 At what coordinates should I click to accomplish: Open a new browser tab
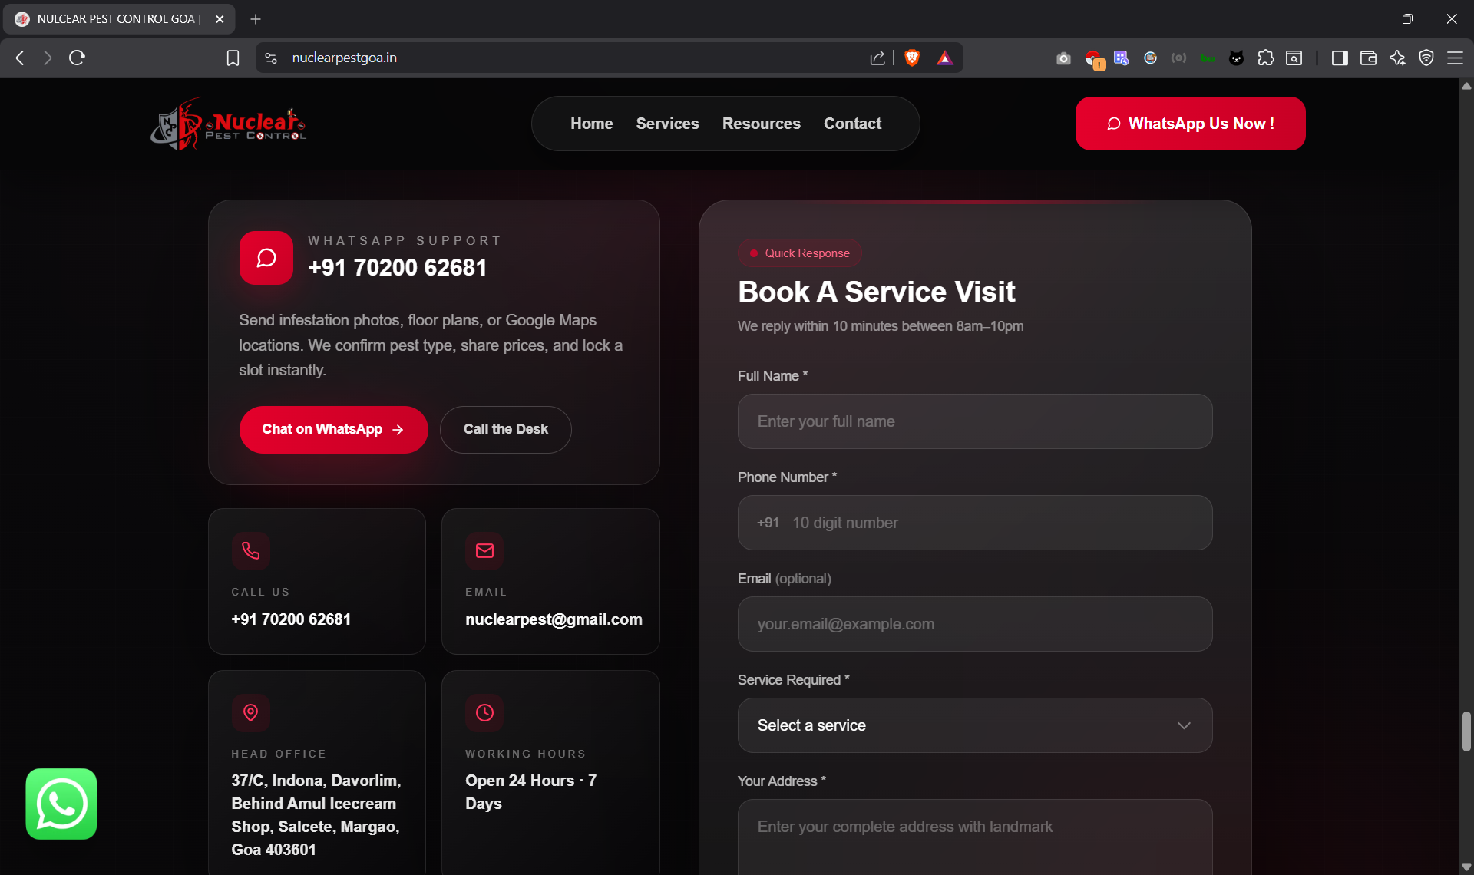point(256,19)
